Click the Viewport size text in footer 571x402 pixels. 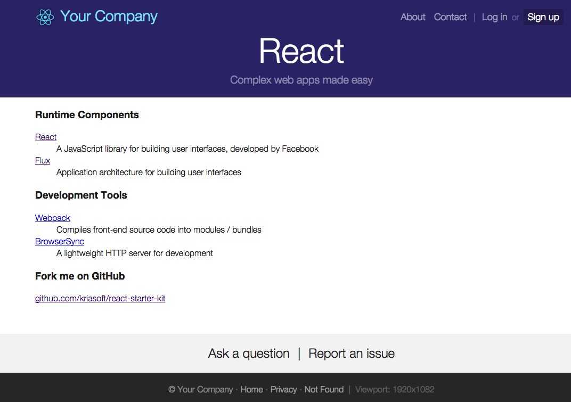point(395,390)
